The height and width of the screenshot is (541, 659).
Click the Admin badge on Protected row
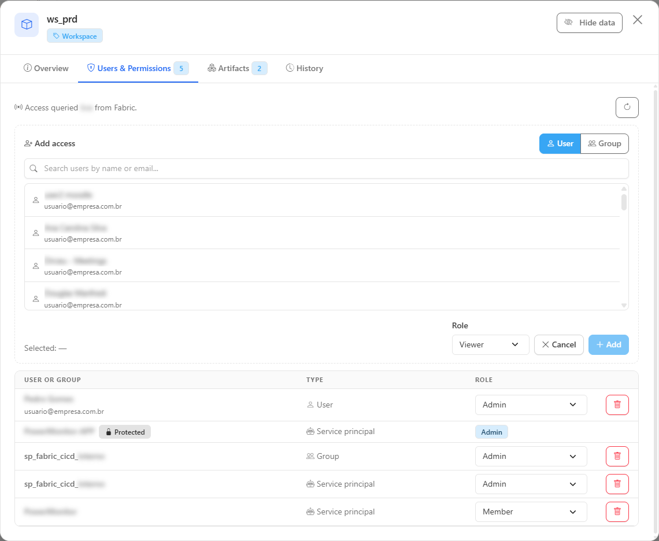[x=491, y=432]
